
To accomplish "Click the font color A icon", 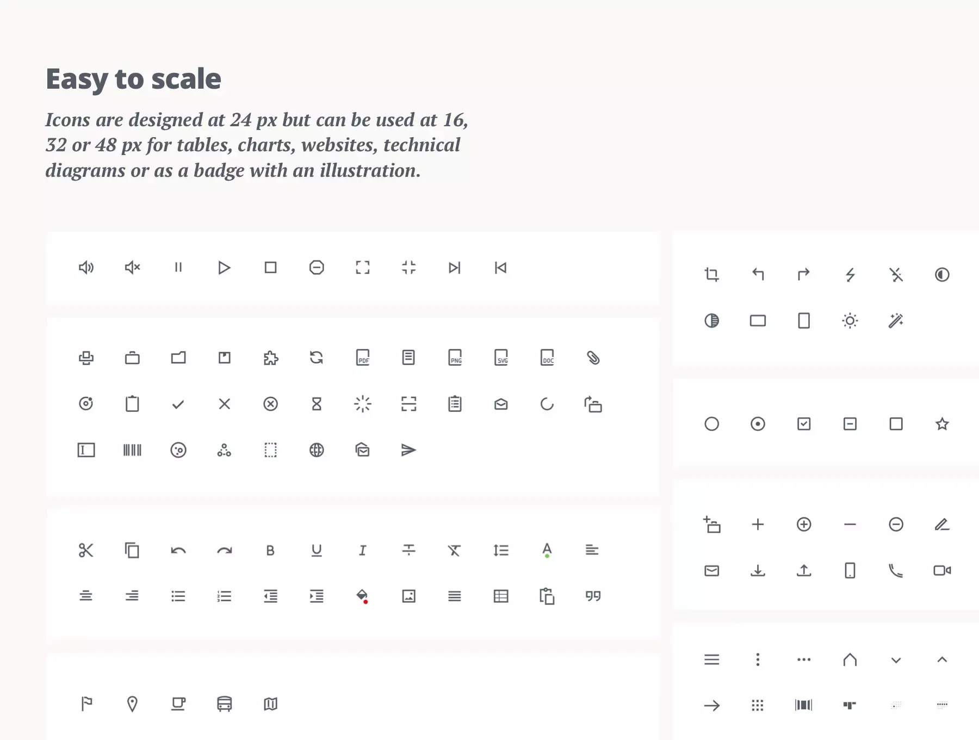I will pos(547,550).
